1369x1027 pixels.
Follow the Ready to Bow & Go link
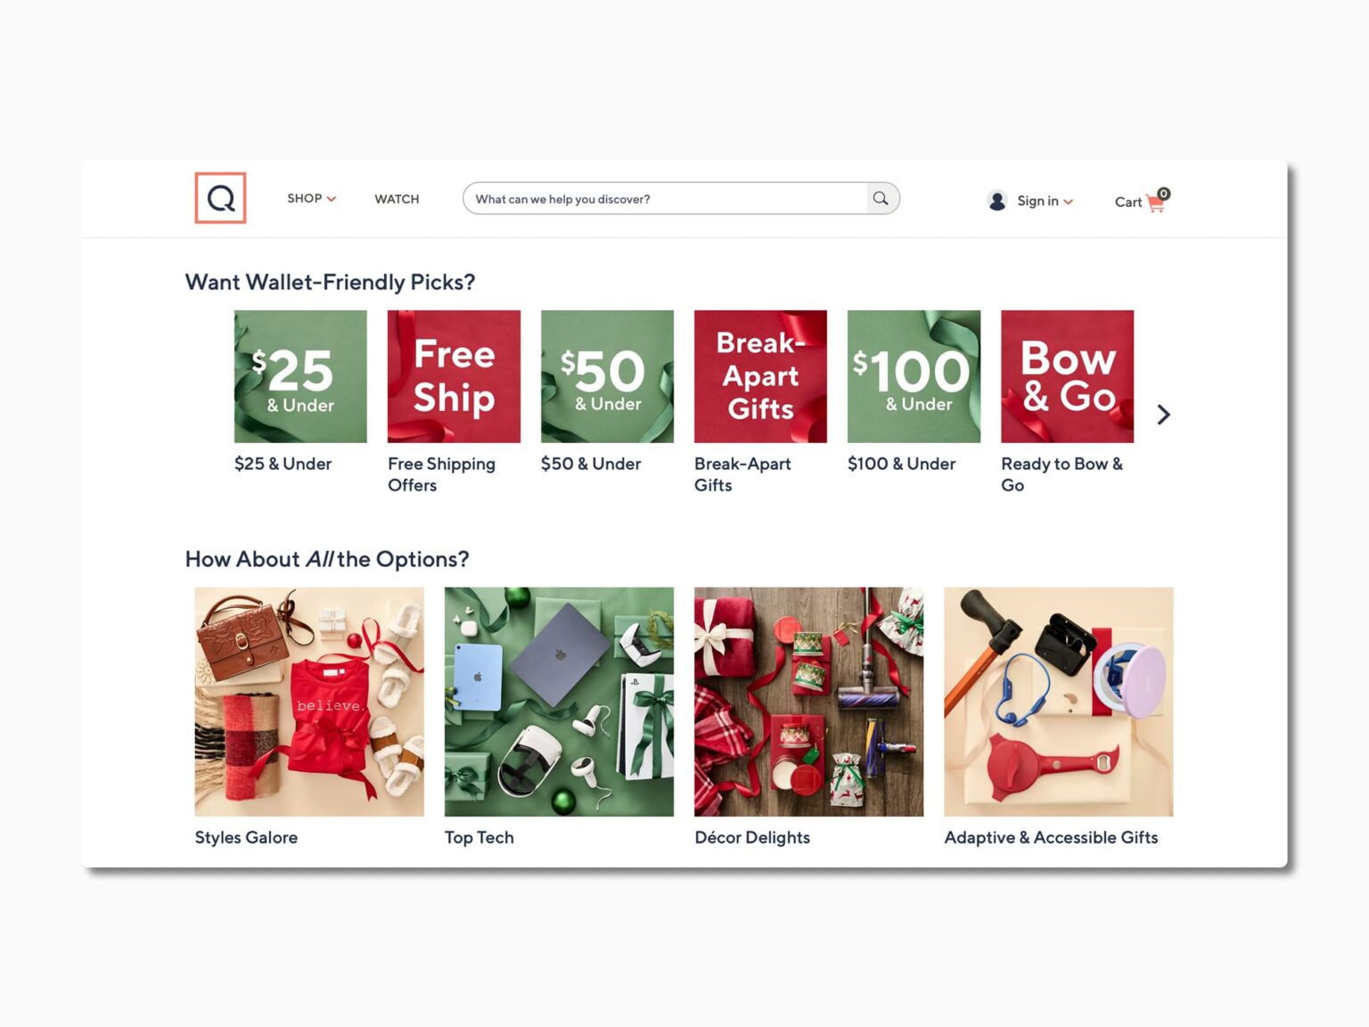[x=1062, y=474]
